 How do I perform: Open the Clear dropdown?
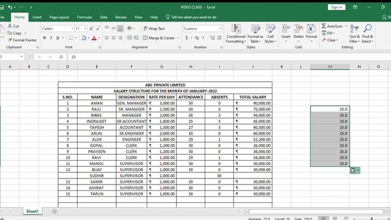330,40
